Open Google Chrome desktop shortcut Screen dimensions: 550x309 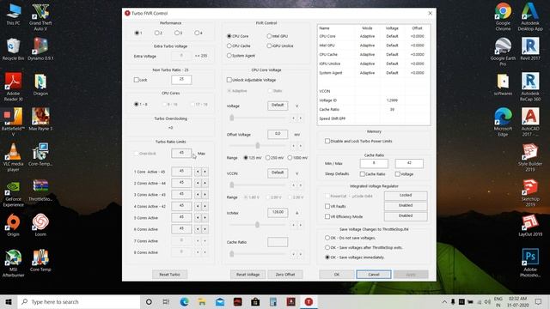point(503,16)
